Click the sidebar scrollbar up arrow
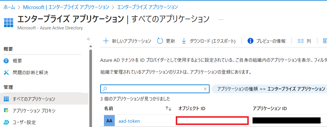Screen dimensions: 327x127 point(90,46)
